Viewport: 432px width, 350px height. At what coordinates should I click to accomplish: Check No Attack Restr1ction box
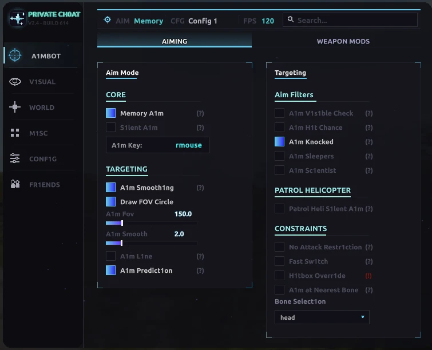[x=279, y=246]
